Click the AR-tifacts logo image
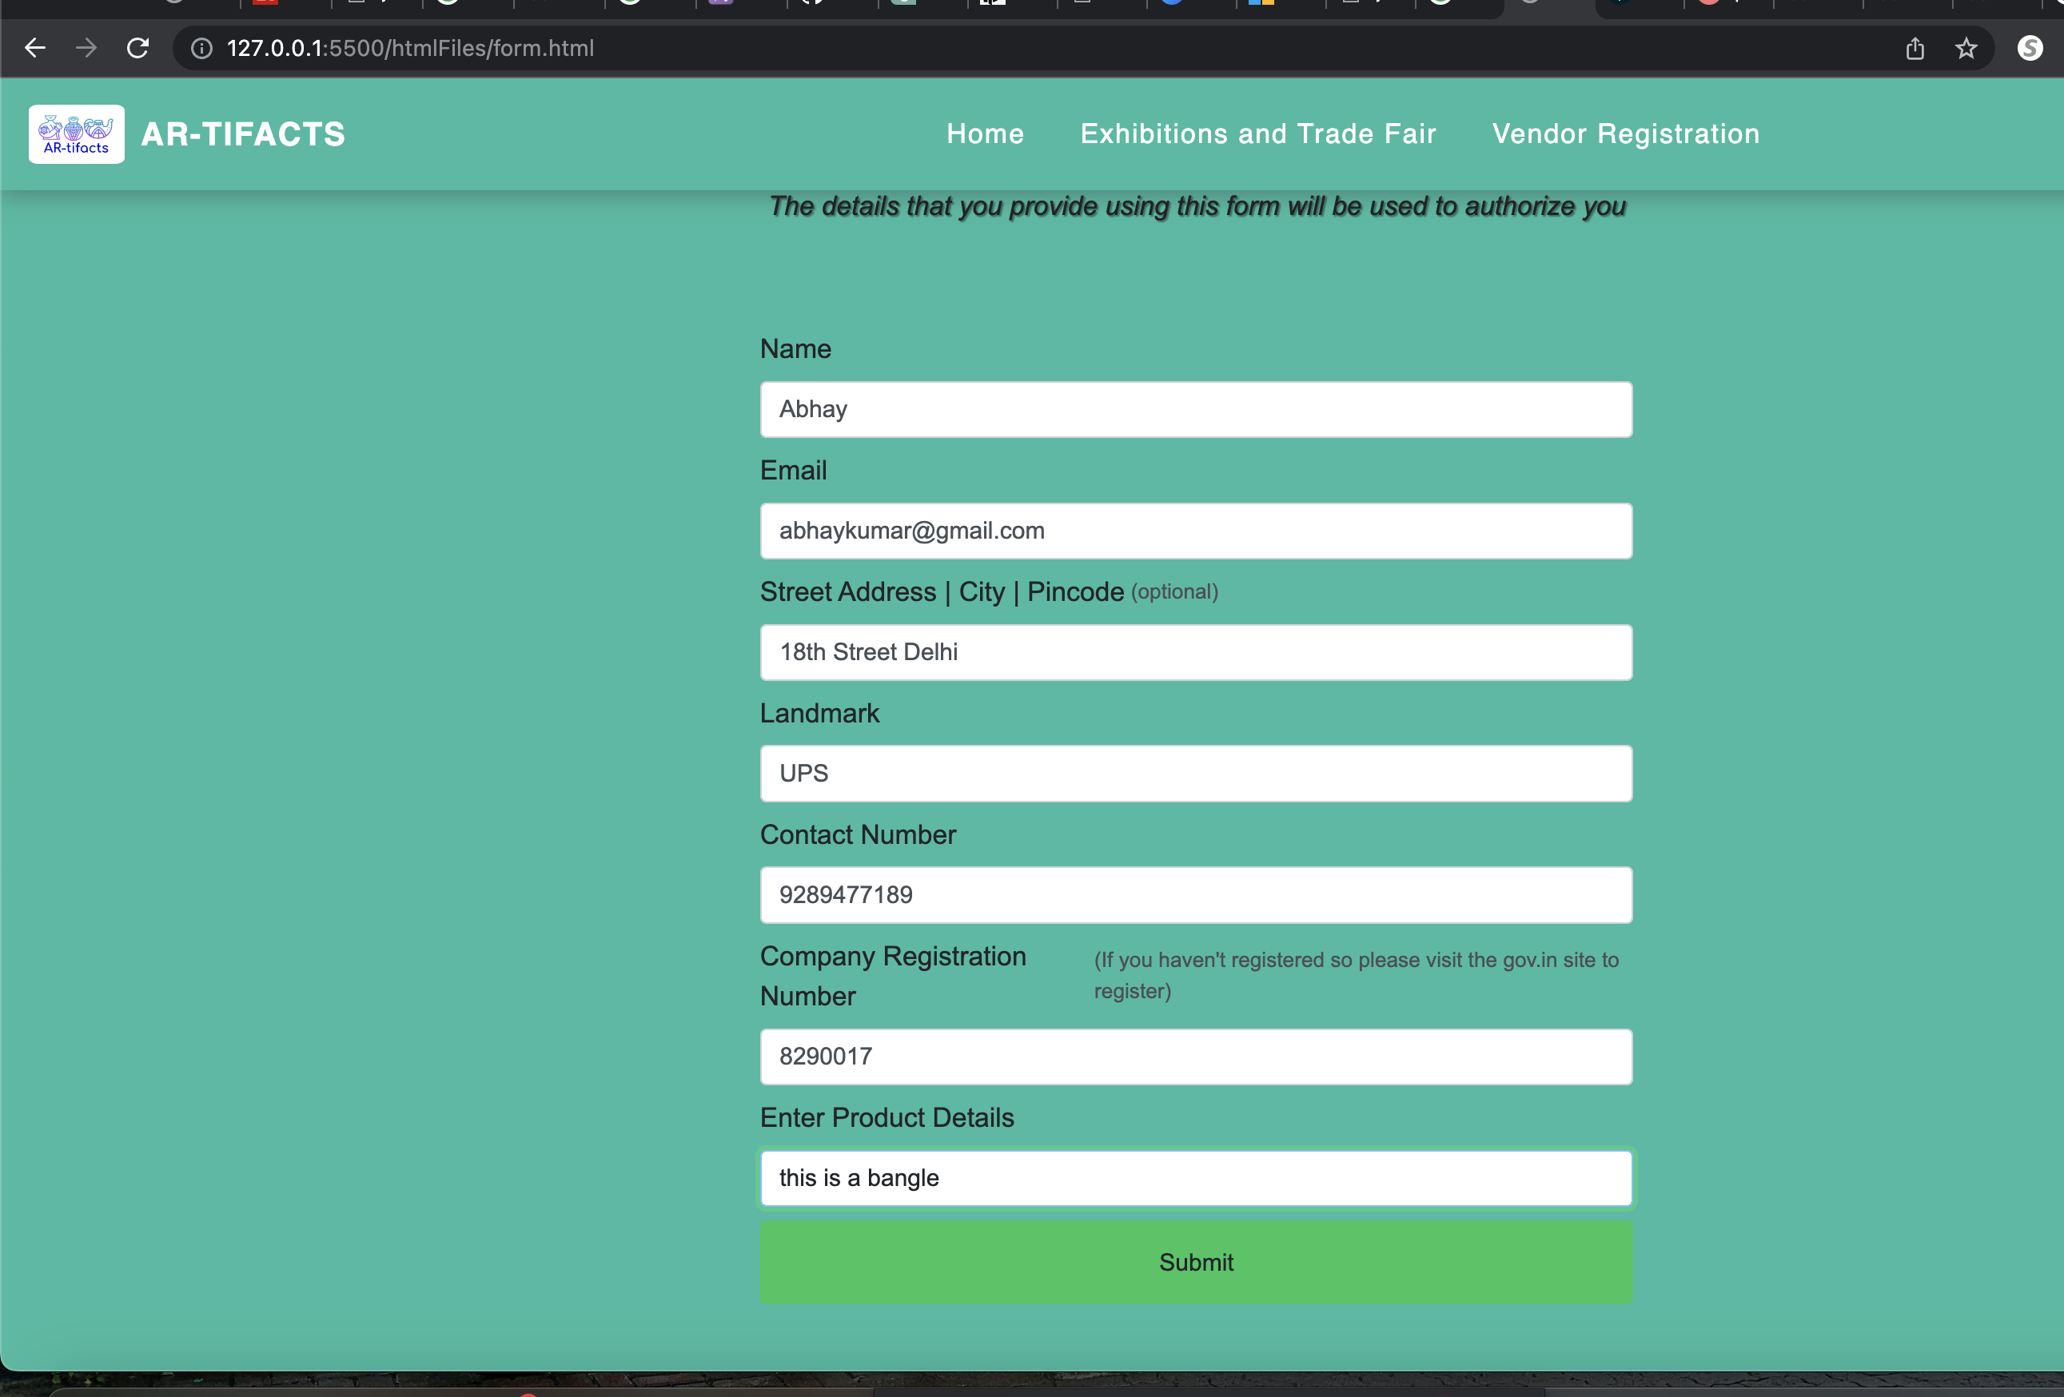Viewport: 2064px width, 1397px height. (77, 134)
